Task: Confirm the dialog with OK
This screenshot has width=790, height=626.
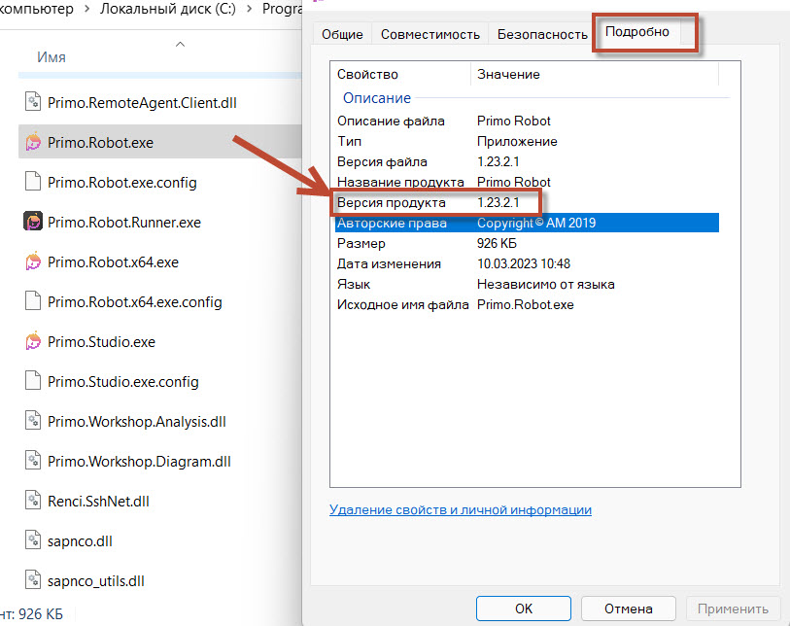Action: (x=524, y=609)
